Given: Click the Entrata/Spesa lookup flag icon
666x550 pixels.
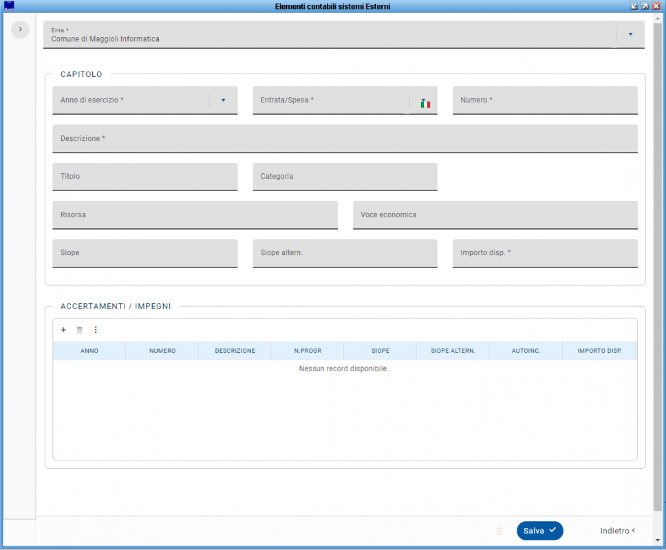Looking at the screenshot, I should pos(425,103).
